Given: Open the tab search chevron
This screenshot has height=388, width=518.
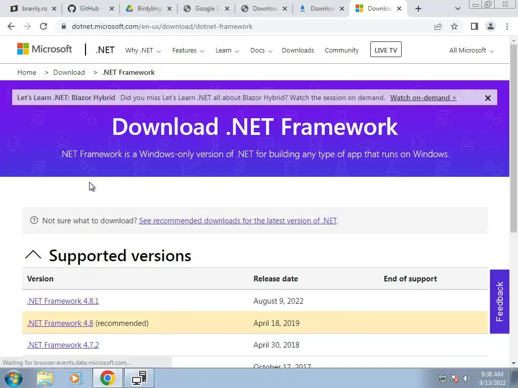Looking at the screenshot, I should 457,9.
